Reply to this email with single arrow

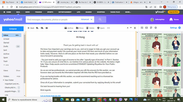[37, 28]
